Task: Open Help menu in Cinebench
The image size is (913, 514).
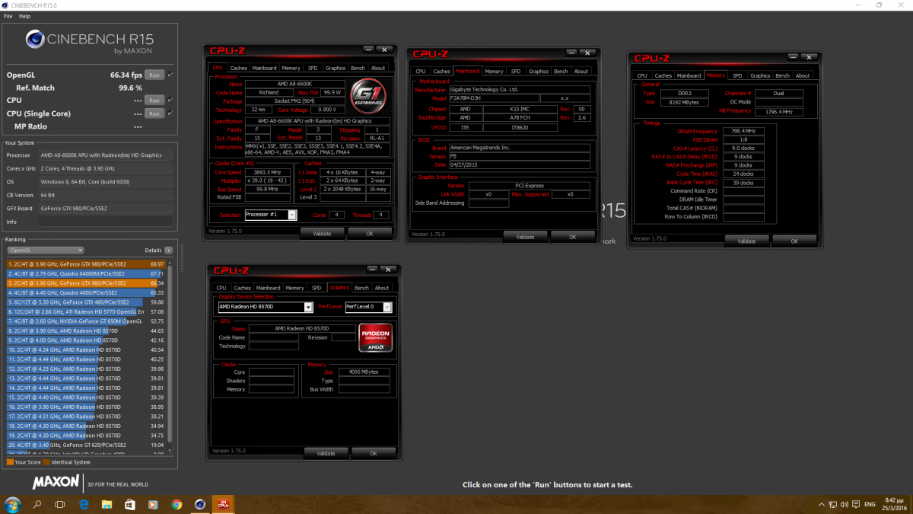Action: tap(25, 16)
